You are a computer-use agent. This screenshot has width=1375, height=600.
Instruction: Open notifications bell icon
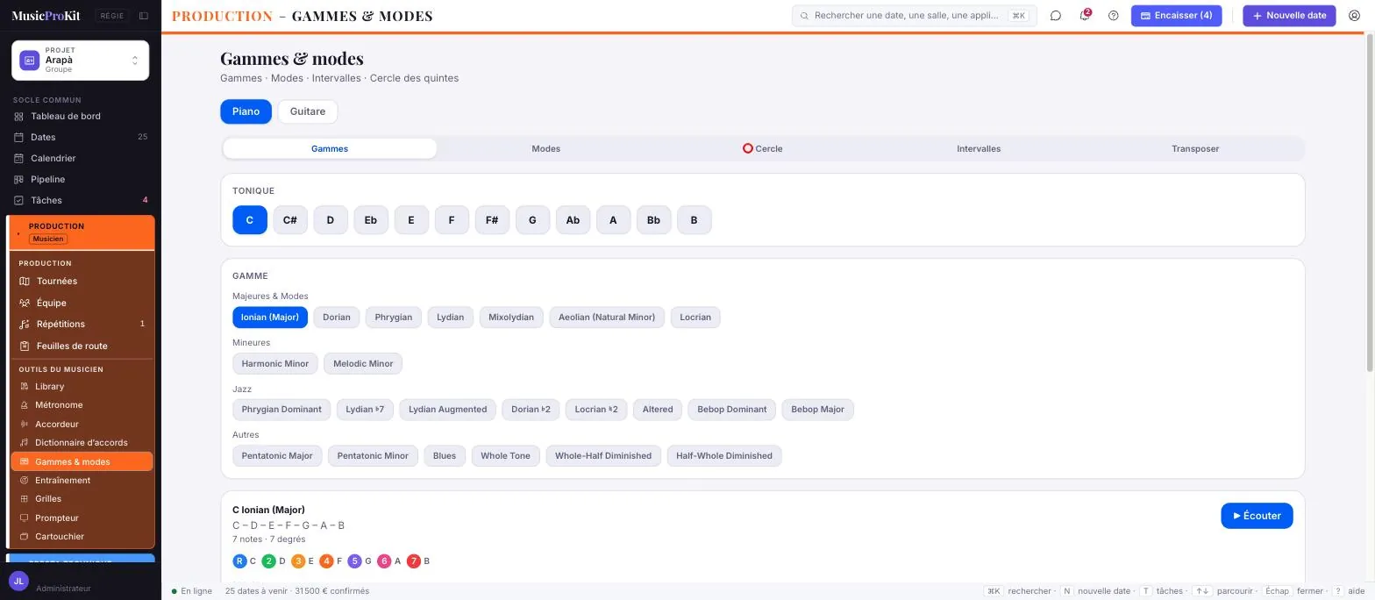click(1085, 16)
